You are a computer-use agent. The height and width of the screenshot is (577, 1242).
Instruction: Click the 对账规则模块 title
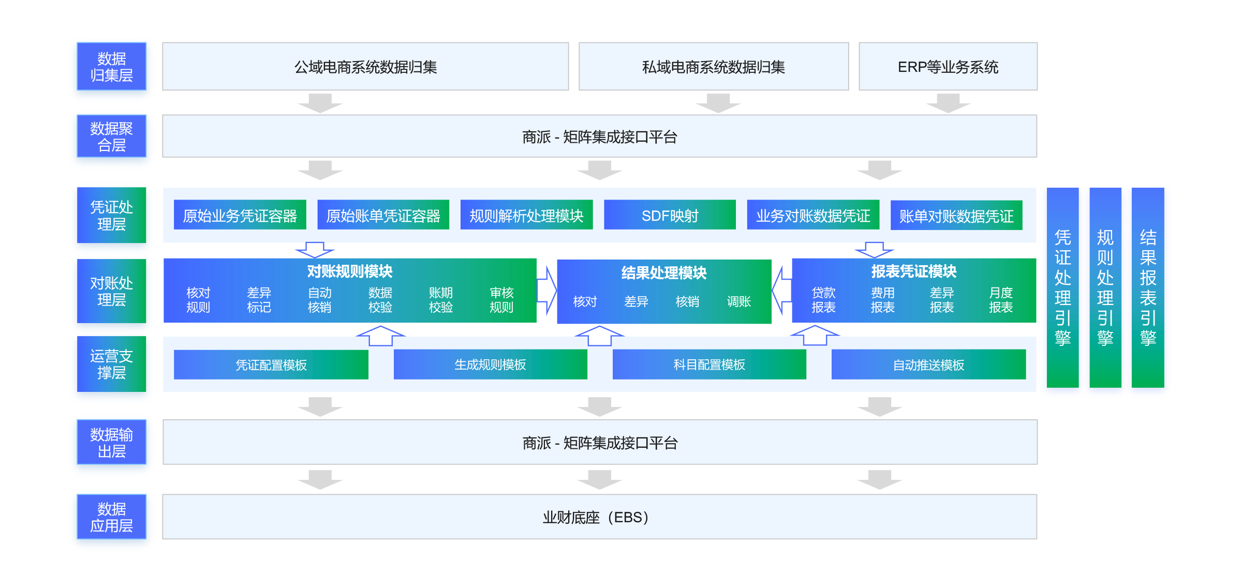click(x=350, y=271)
